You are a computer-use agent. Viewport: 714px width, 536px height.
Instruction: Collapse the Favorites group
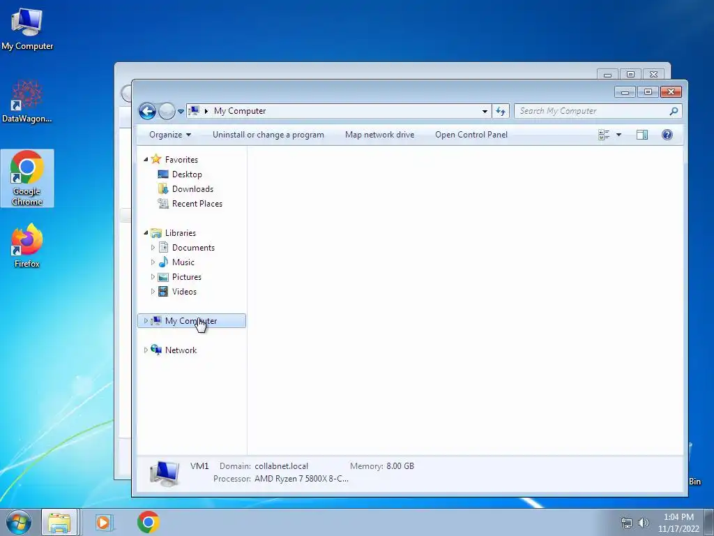pyautogui.click(x=146, y=160)
